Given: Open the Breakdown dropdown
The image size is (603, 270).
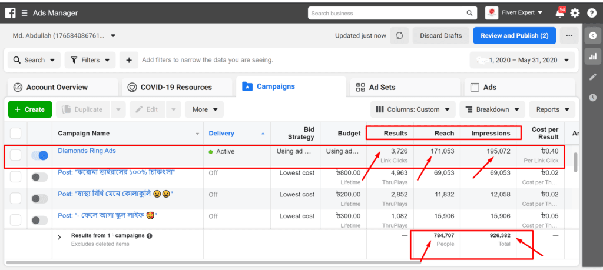Looking at the screenshot, I should click(x=492, y=109).
